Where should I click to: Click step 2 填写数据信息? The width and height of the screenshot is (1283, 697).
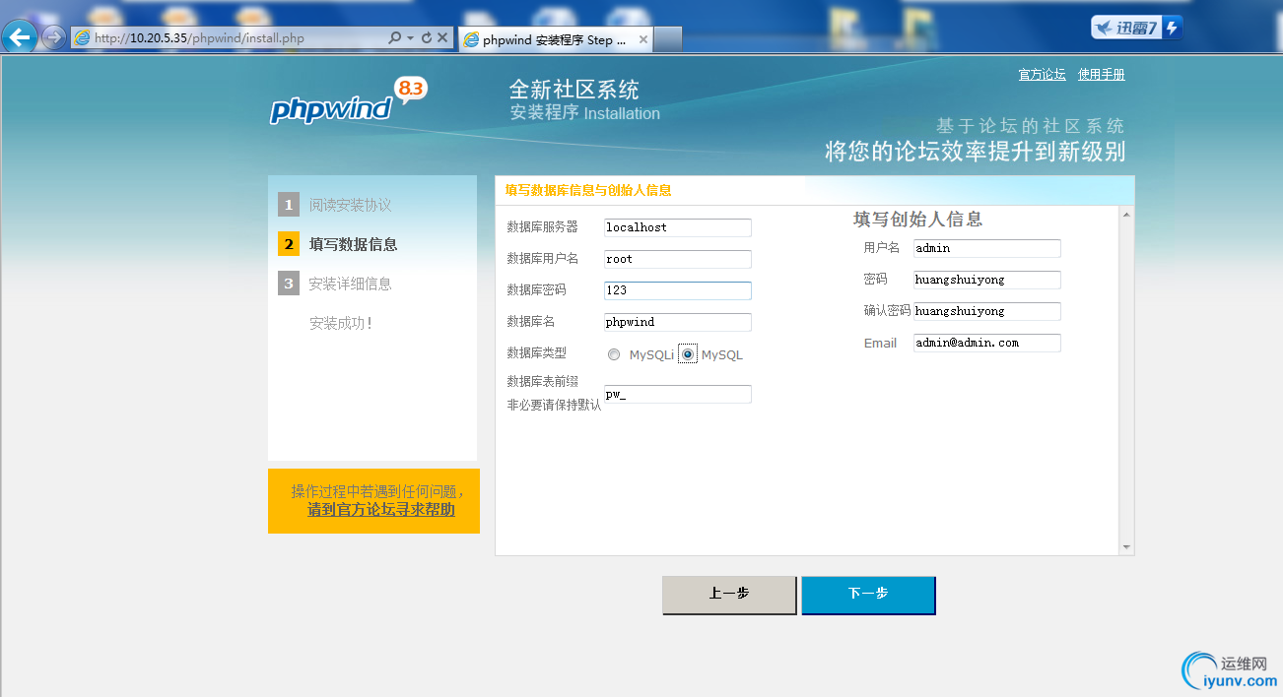pos(353,244)
